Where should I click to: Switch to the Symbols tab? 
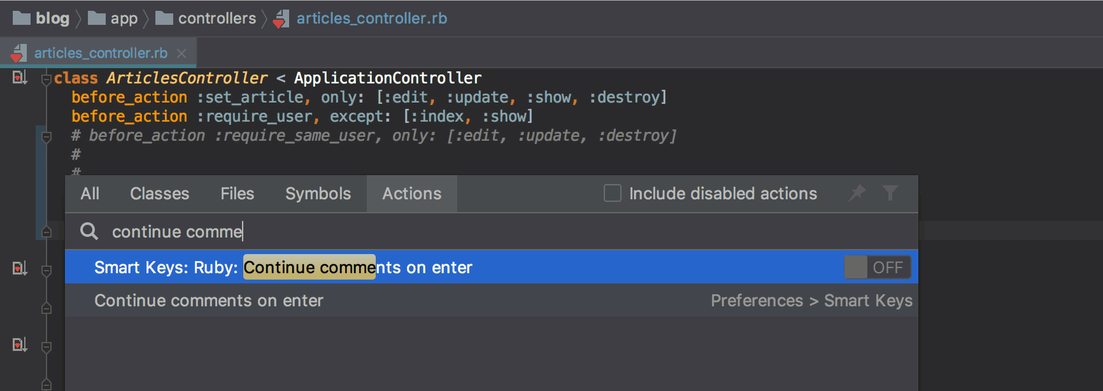click(x=318, y=194)
